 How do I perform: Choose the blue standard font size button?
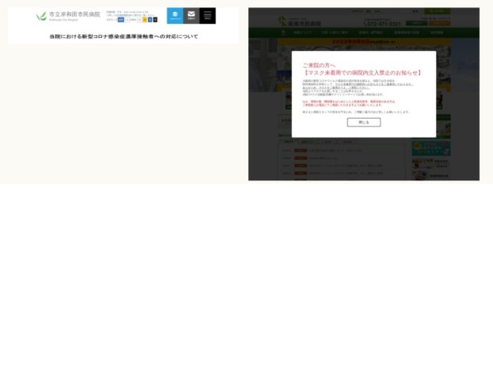coord(121,20)
